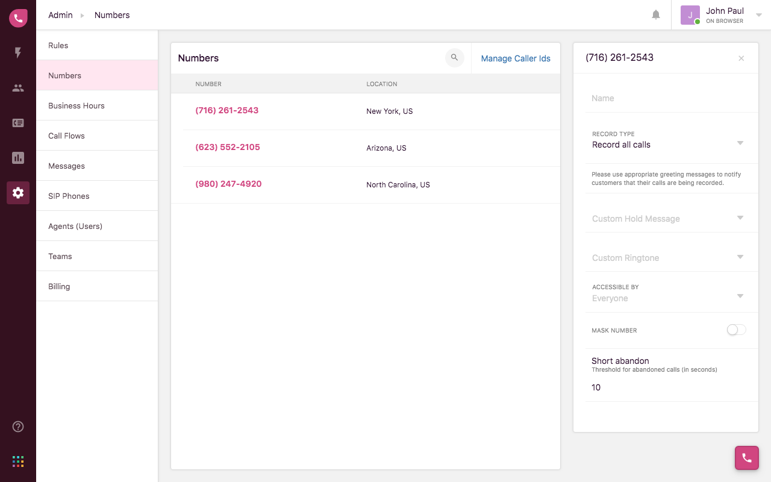Image resolution: width=771 pixels, height=482 pixels.
Task: Click the North Carolina, US location cell
Action: click(398, 185)
